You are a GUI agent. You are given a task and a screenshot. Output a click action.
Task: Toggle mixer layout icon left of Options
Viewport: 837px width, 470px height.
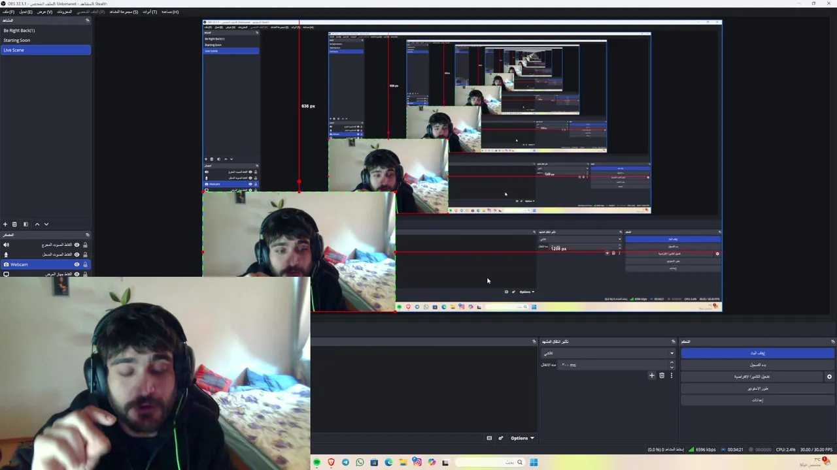click(489, 438)
